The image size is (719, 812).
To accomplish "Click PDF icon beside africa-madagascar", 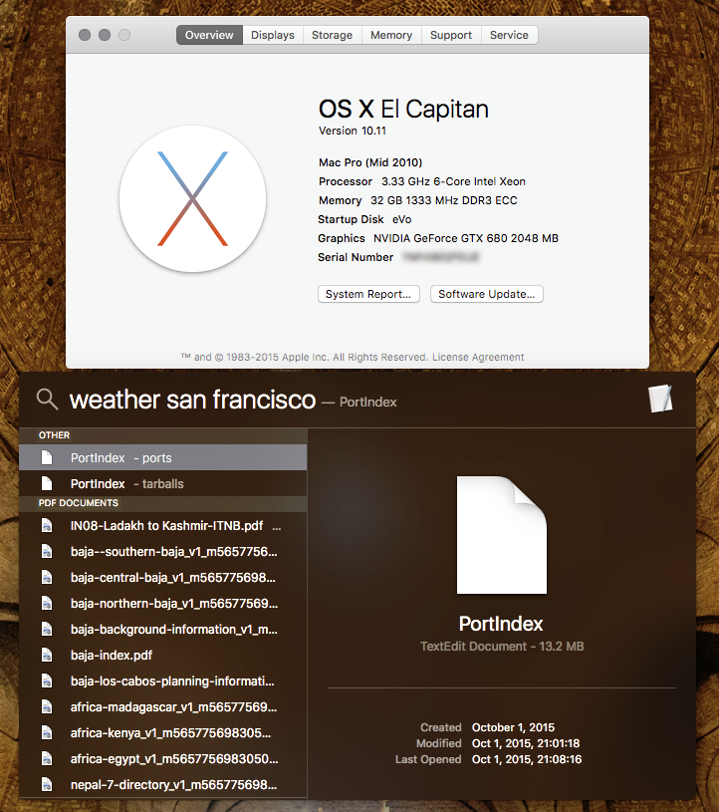I will 47,707.
